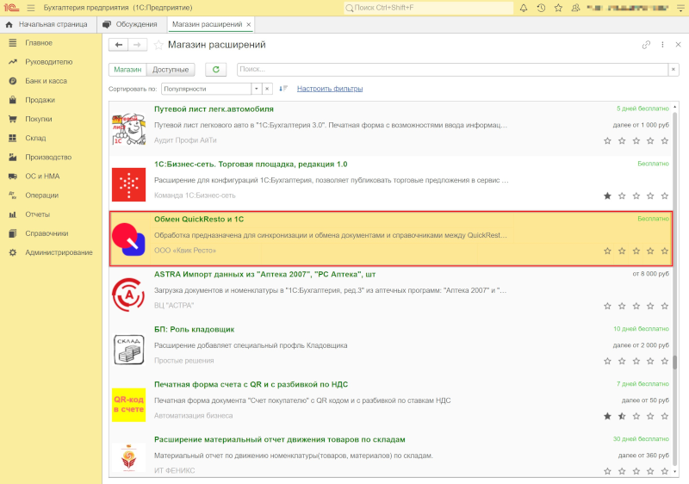Select the Доступные toggle button

click(170, 70)
